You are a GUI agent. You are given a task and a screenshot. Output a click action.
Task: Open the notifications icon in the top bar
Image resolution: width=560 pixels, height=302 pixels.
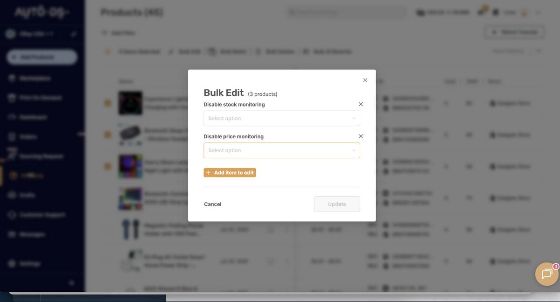481,12
